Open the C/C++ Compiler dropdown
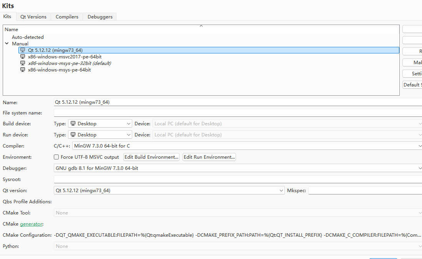The image size is (422, 259). pyautogui.click(x=247, y=146)
